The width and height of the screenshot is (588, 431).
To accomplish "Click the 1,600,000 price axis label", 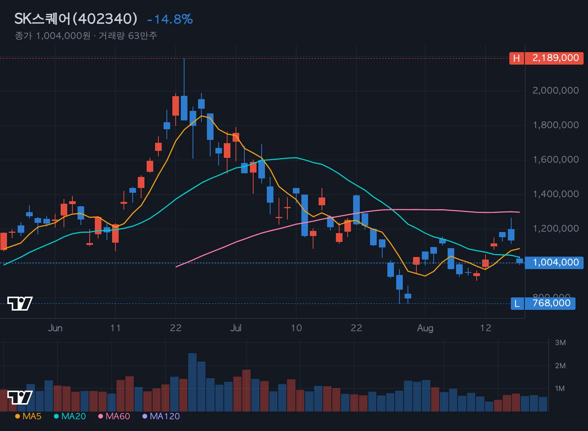I will coord(556,160).
